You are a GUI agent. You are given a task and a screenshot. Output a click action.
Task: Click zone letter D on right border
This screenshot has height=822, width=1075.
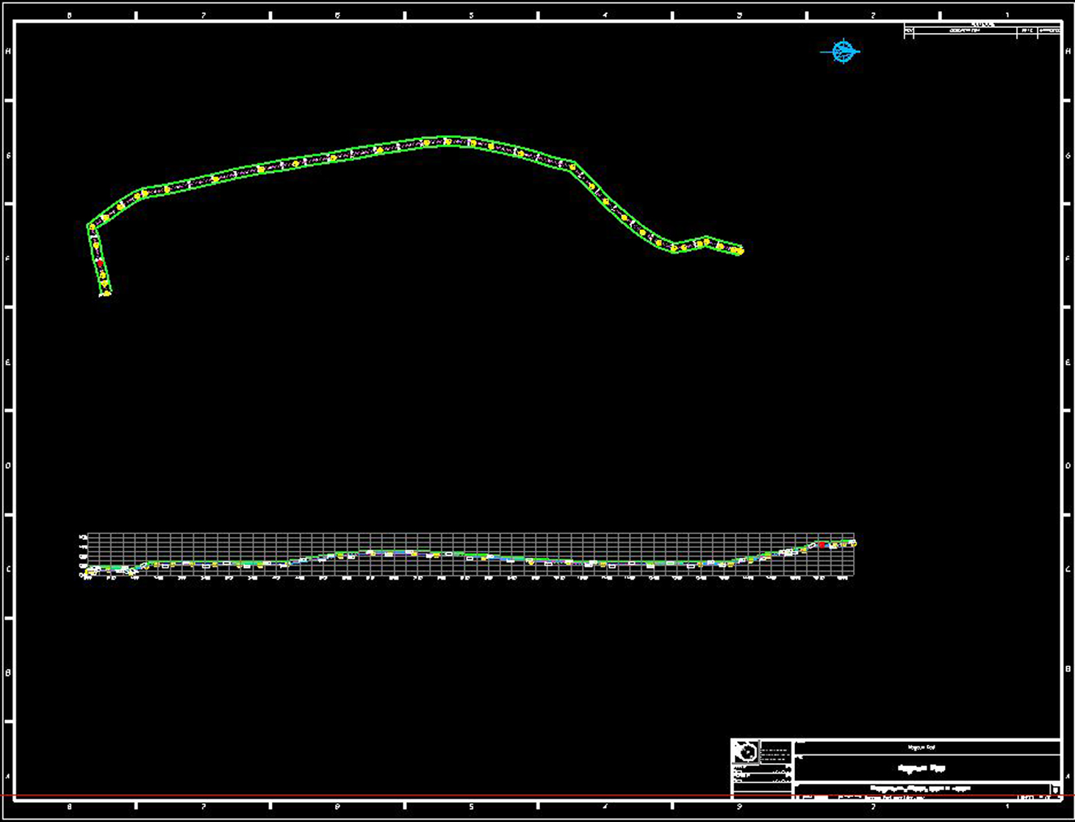point(1067,466)
